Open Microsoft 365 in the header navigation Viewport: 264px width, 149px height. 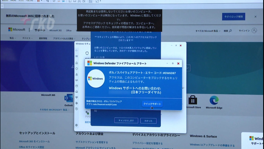55,30
